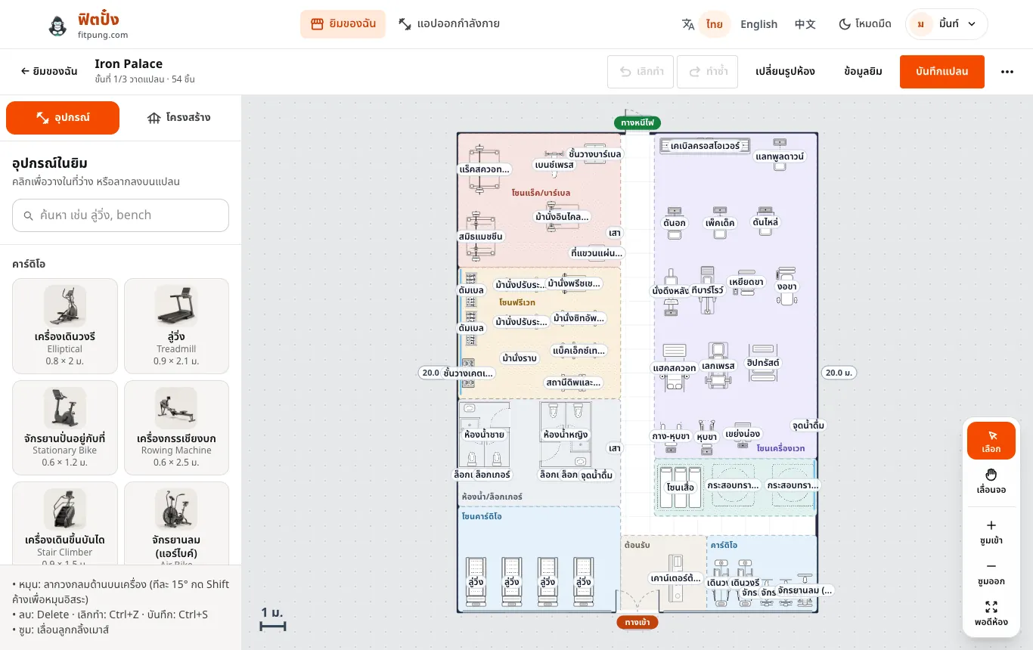Screen dimensions: 1033x650
Task: Toggle dark mode โหมดมืด
Action: 864,24
